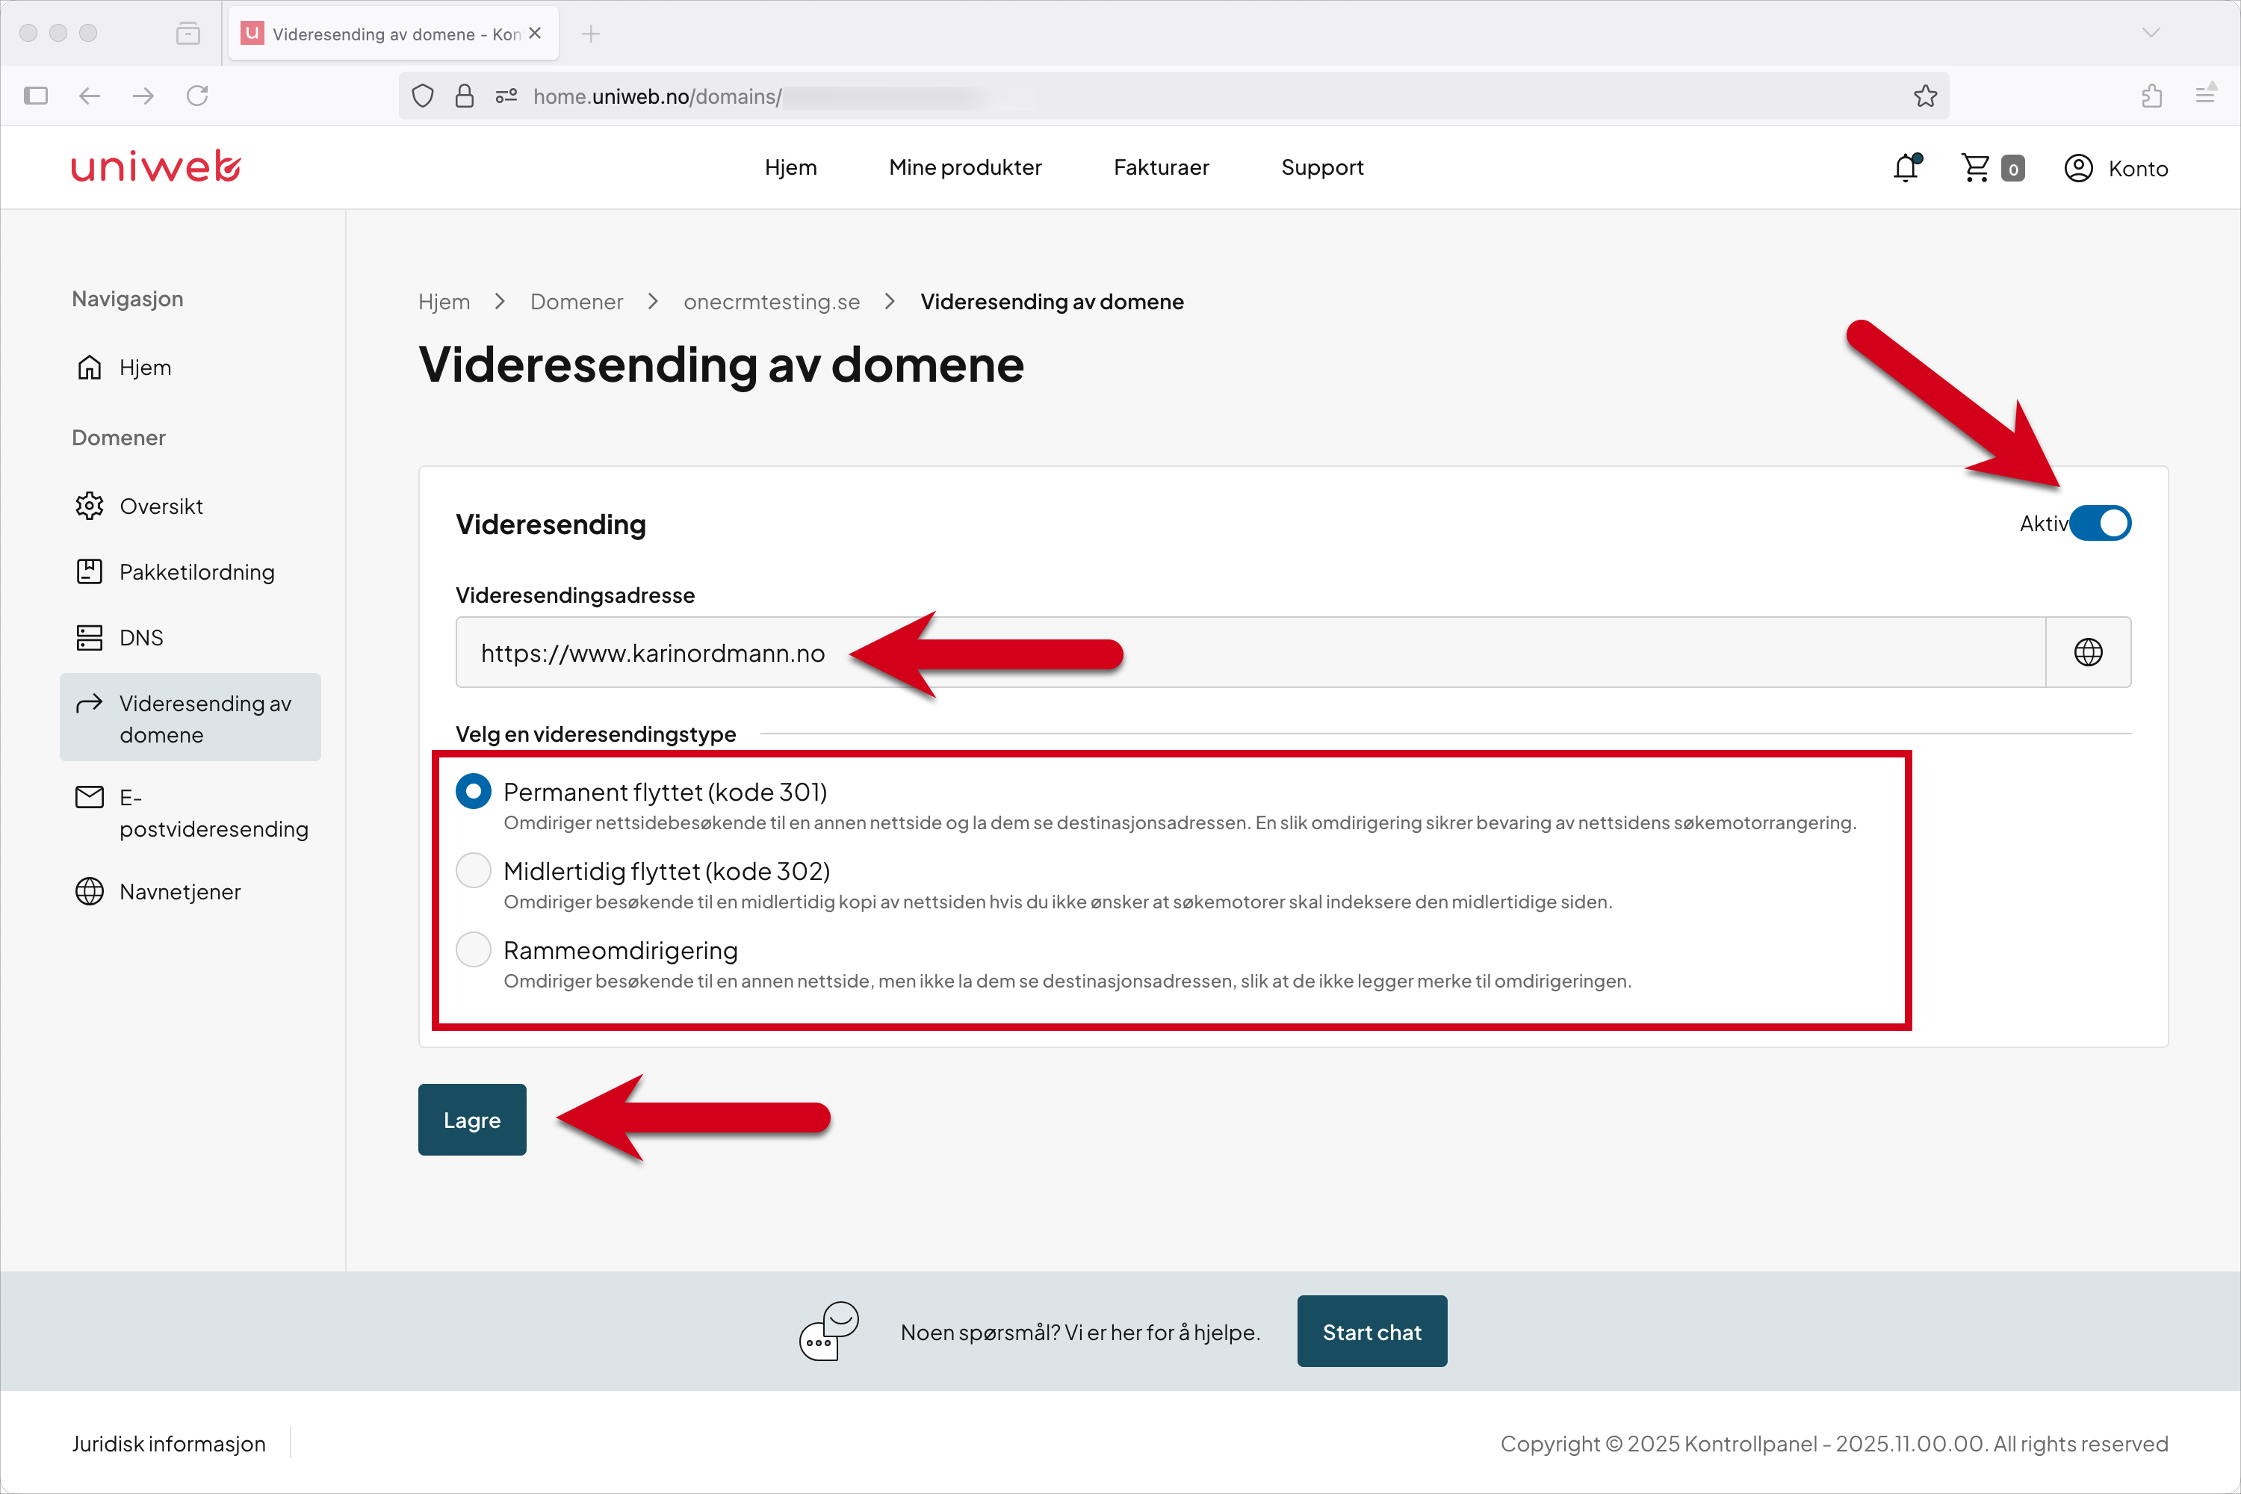The height and width of the screenshot is (1494, 2241).
Task: Click the tracking protection shield icon
Action: coord(423,96)
